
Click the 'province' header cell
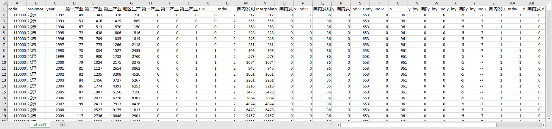[x=36, y=9]
